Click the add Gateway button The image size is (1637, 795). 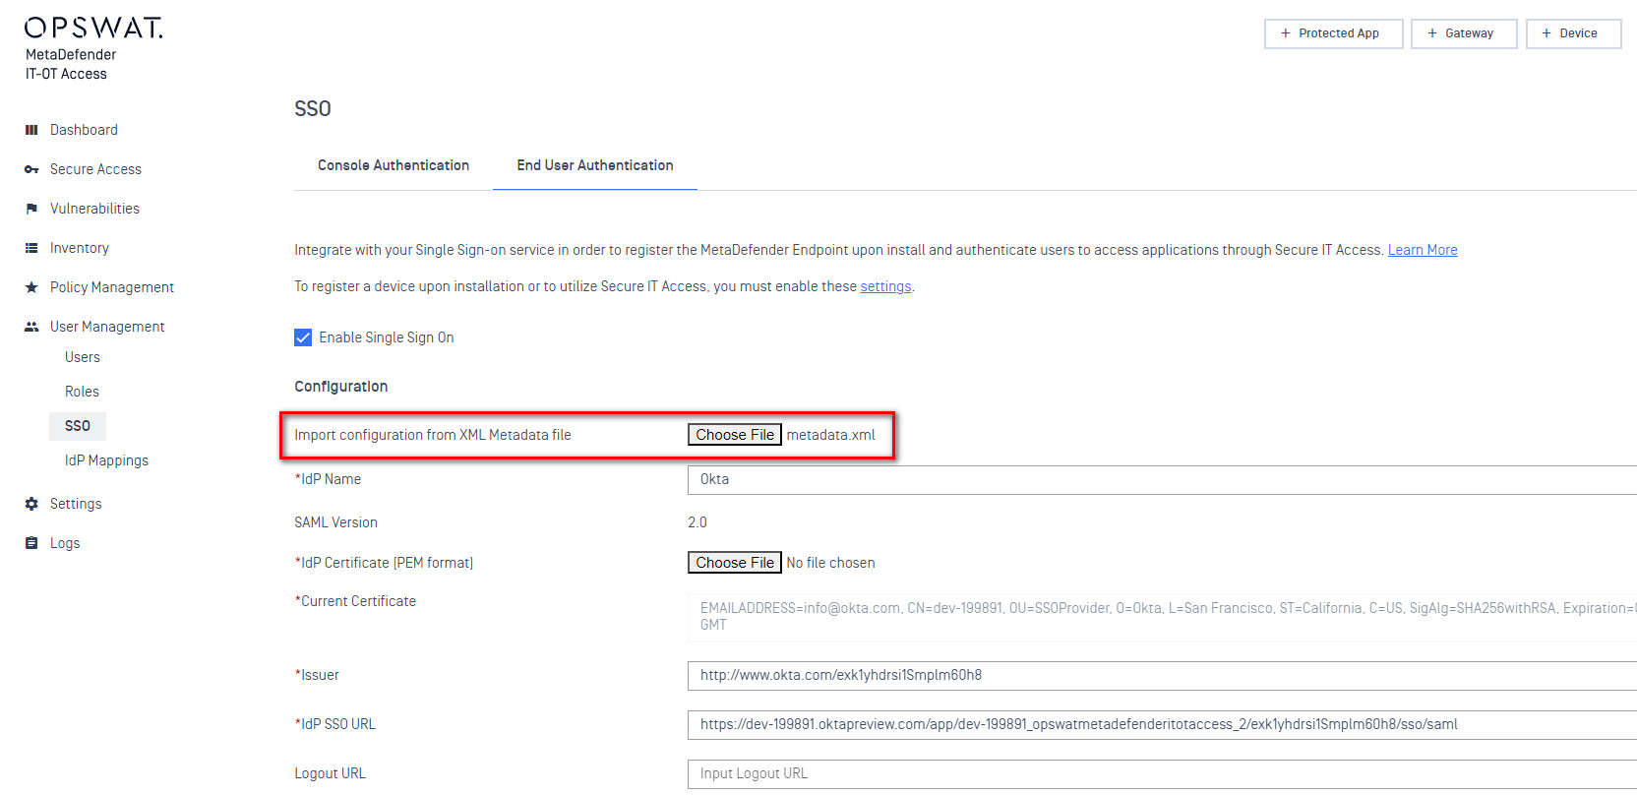coord(1463,33)
